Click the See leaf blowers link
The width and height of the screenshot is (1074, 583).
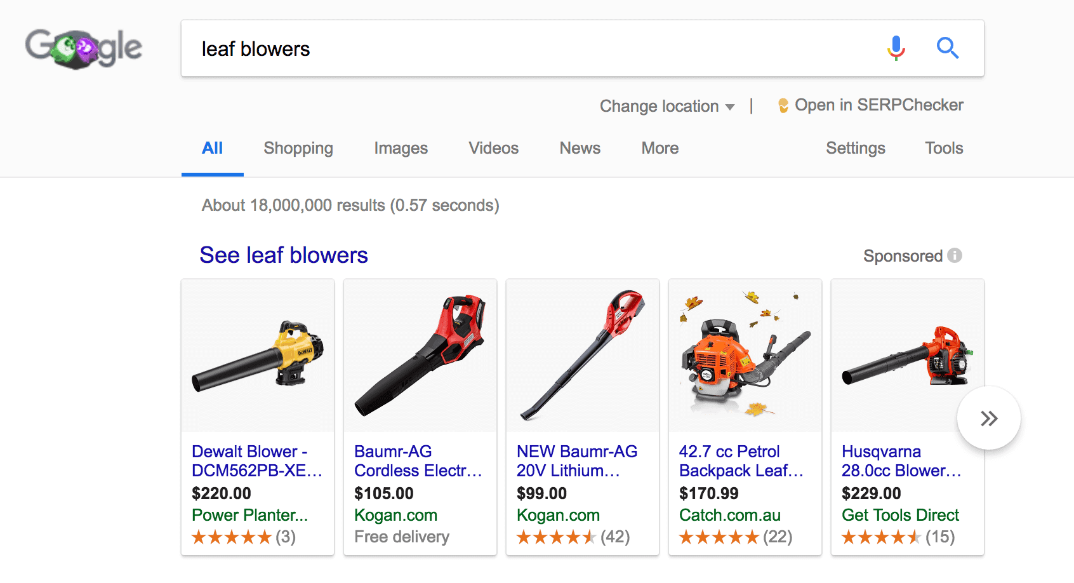coord(284,255)
